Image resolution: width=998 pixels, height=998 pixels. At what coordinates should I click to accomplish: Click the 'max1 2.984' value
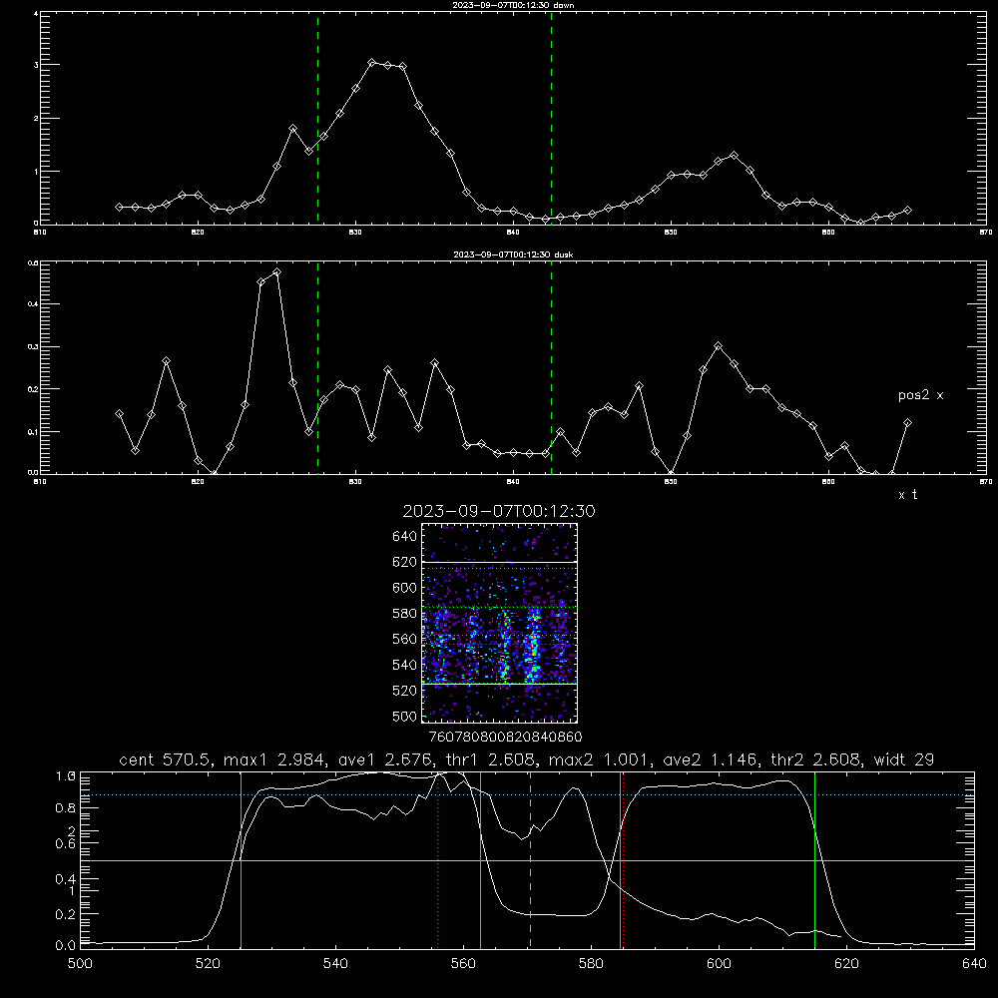[275, 759]
